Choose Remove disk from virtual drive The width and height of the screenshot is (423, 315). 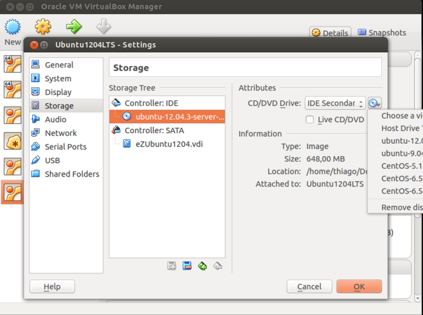coord(396,207)
